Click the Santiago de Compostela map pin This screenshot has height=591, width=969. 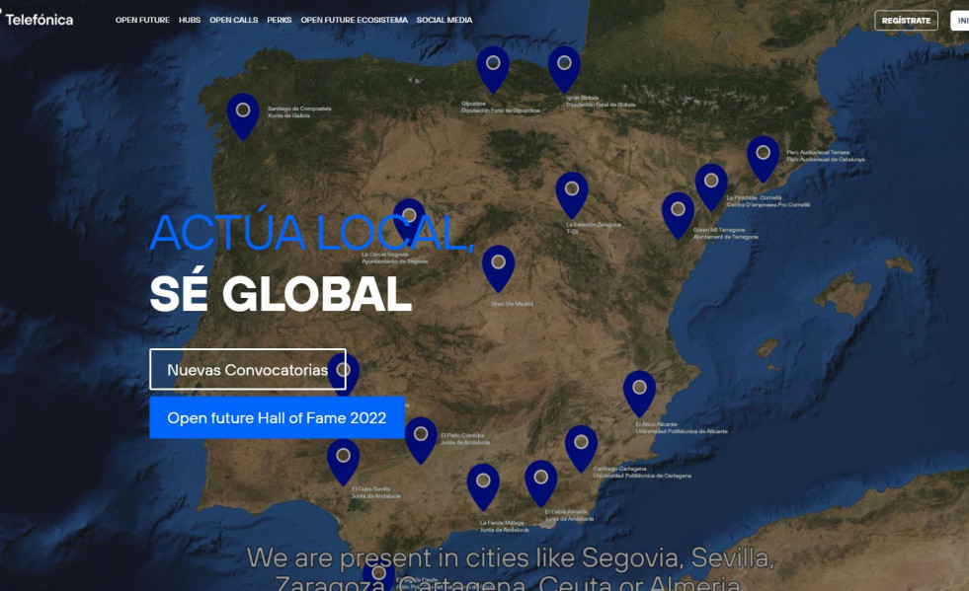[243, 111]
